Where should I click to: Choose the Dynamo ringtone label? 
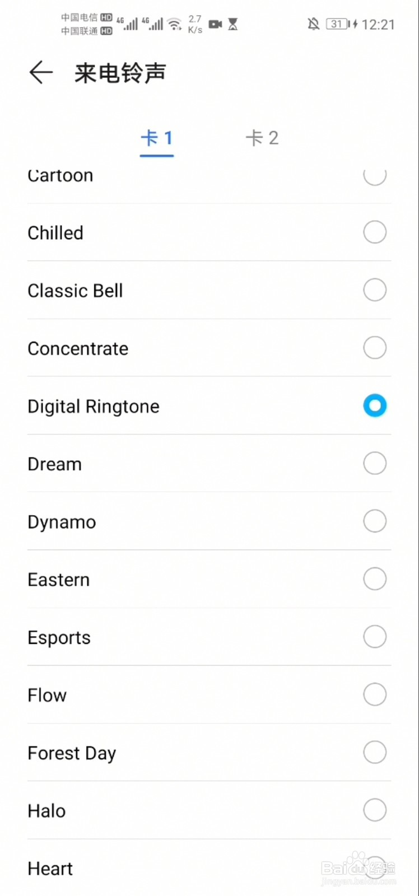tap(62, 522)
